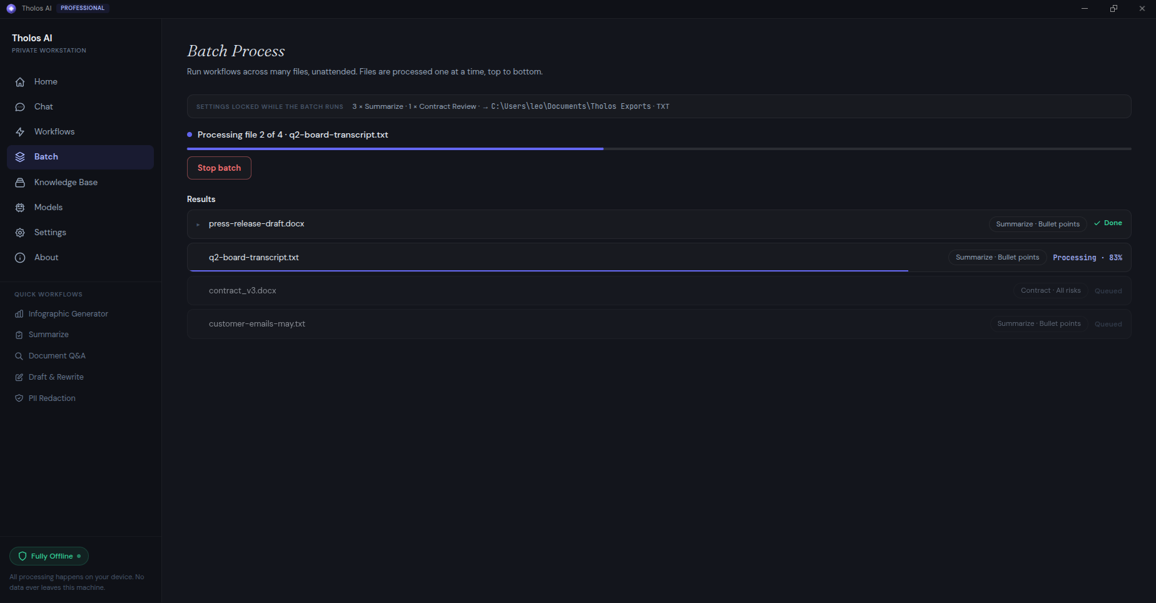The height and width of the screenshot is (603, 1156).
Task: Click the Queued status for contract_v3.docx
Action: [x=1108, y=291]
